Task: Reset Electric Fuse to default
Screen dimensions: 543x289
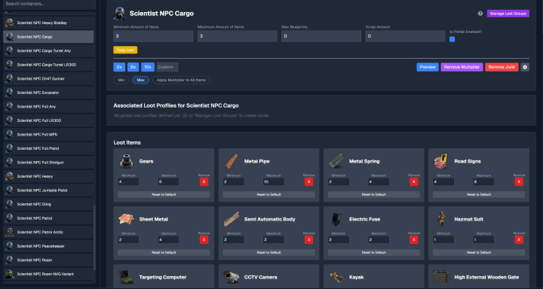Action: pyautogui.click(x=373, y=253)
